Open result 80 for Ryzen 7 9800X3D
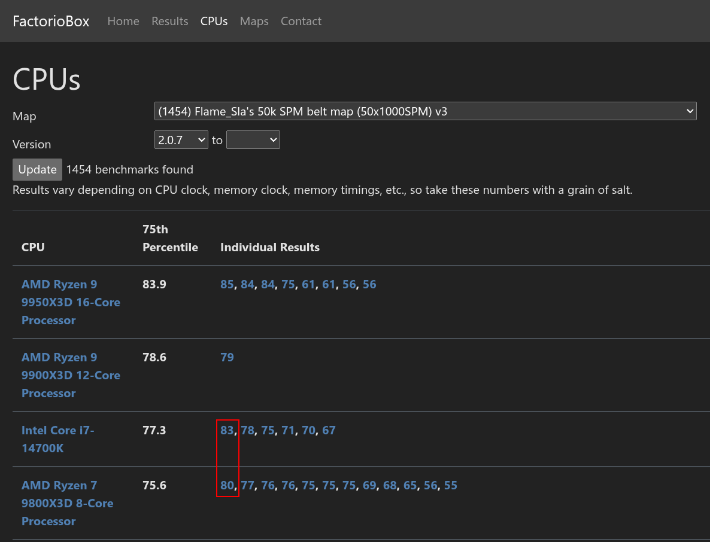This screenshot has height=542, width=710. coord(227,485)
